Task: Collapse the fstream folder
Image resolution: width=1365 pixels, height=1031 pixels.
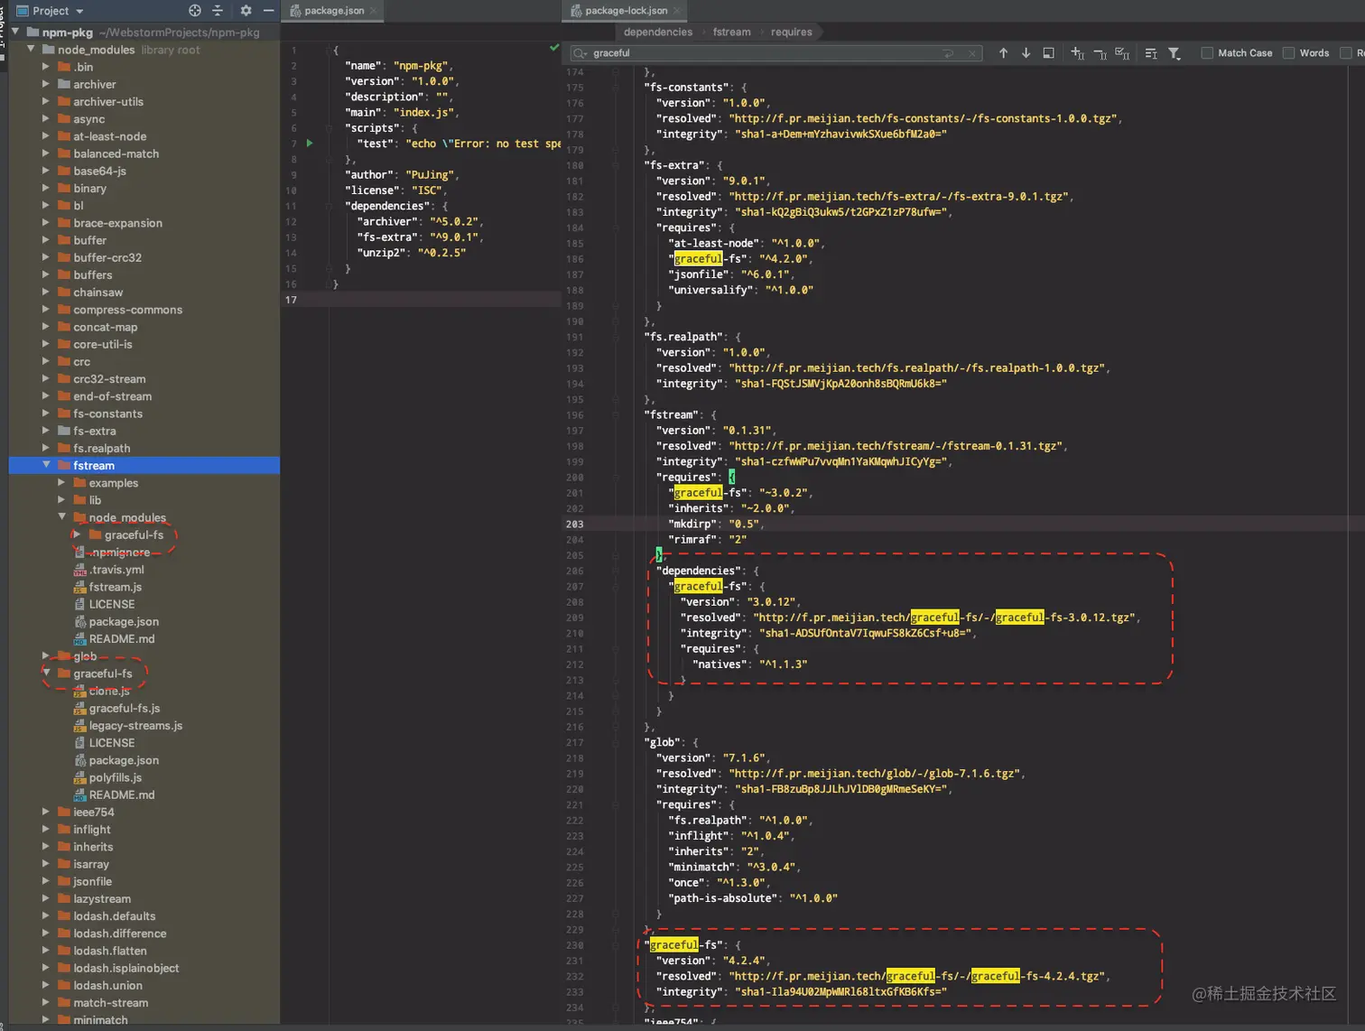Action: [x=46, y=465]
